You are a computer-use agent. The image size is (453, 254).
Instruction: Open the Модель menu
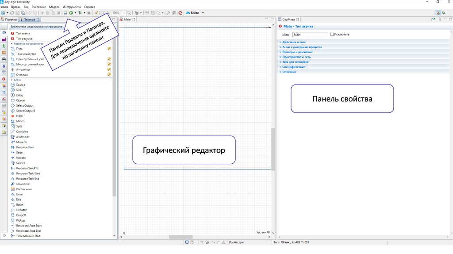point(54,7)
